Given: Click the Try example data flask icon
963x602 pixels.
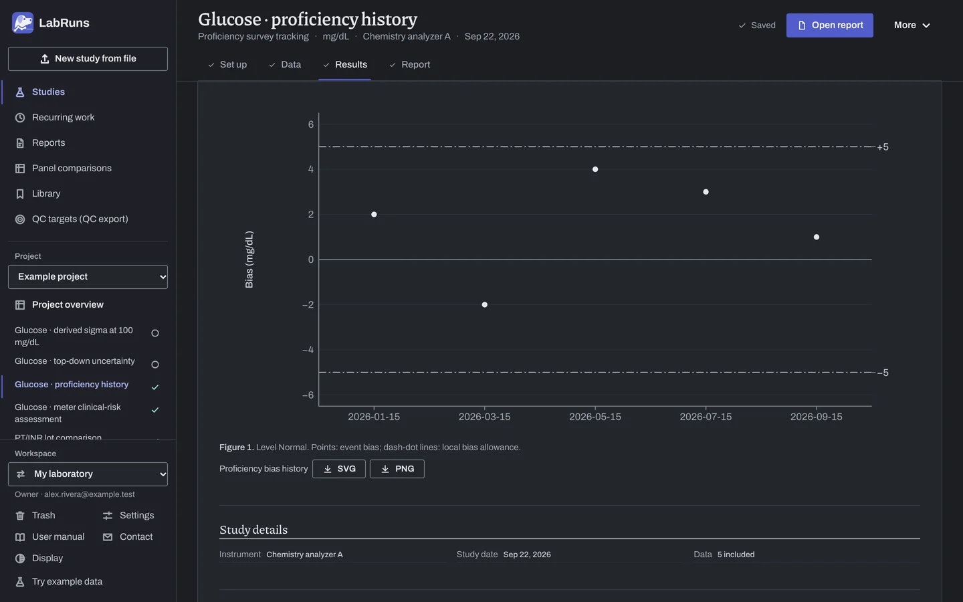Looking at the screenshot, I should [20, 582].
